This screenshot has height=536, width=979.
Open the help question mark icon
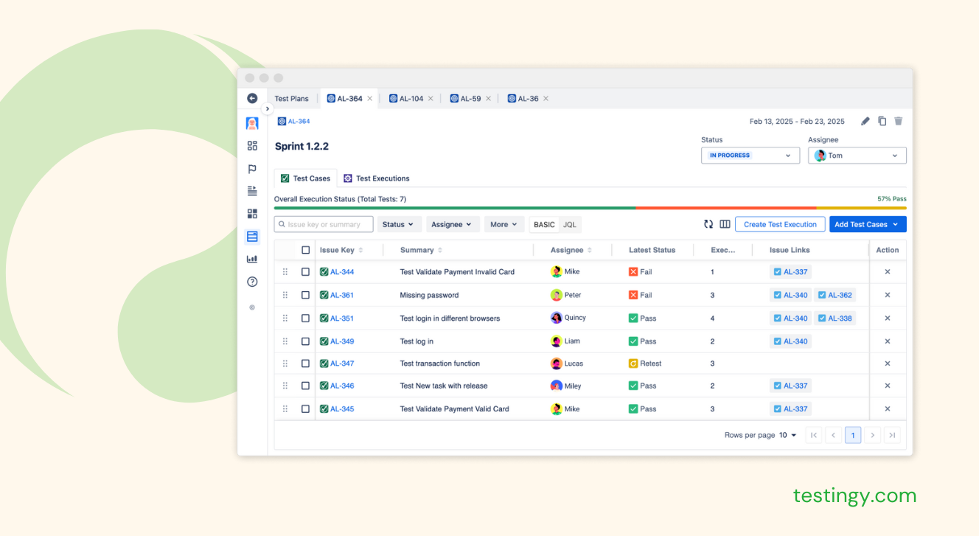[252, 282]
